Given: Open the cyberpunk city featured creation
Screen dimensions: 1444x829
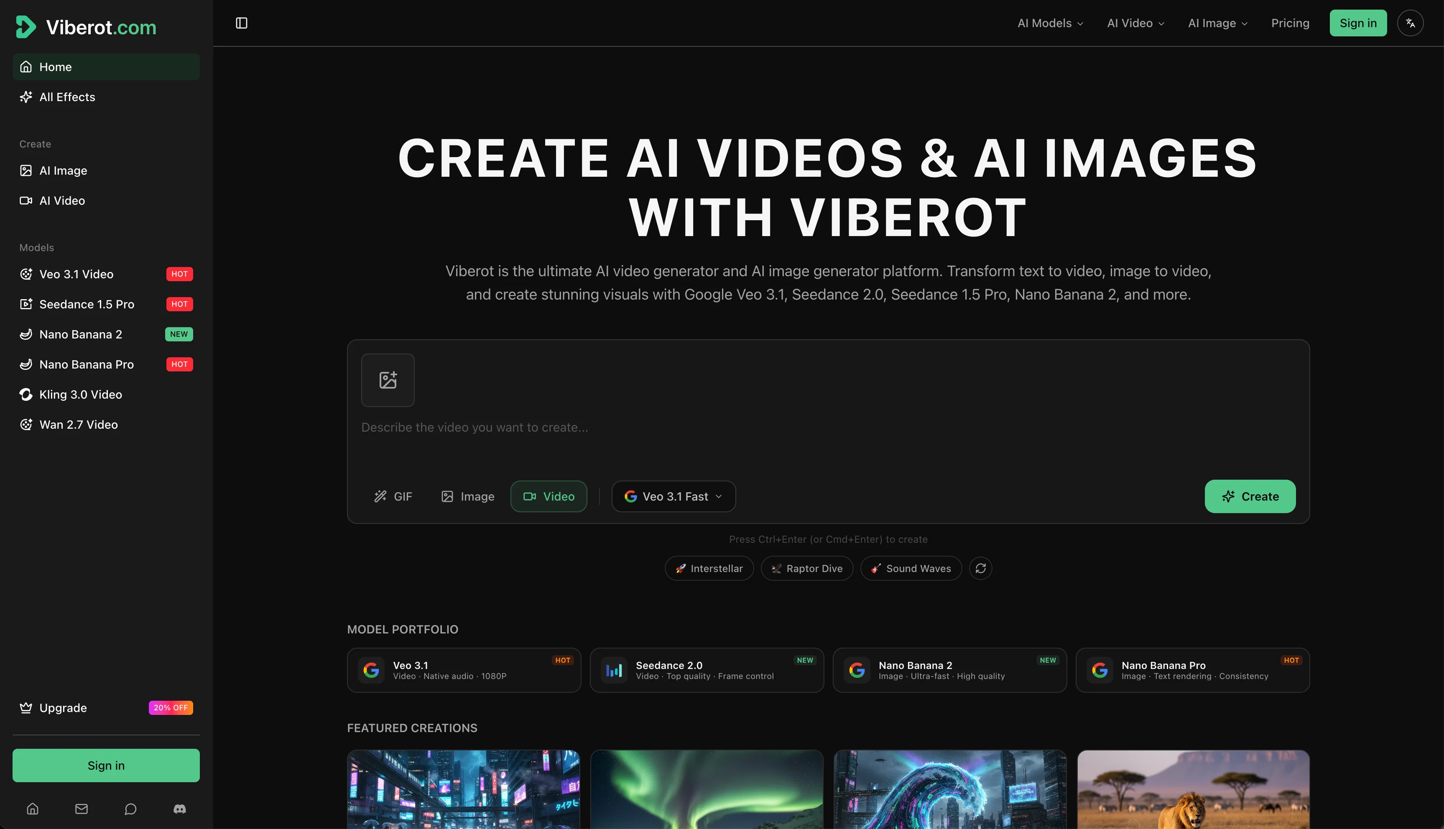Looking at the screenshot, I should coord(464,789).
